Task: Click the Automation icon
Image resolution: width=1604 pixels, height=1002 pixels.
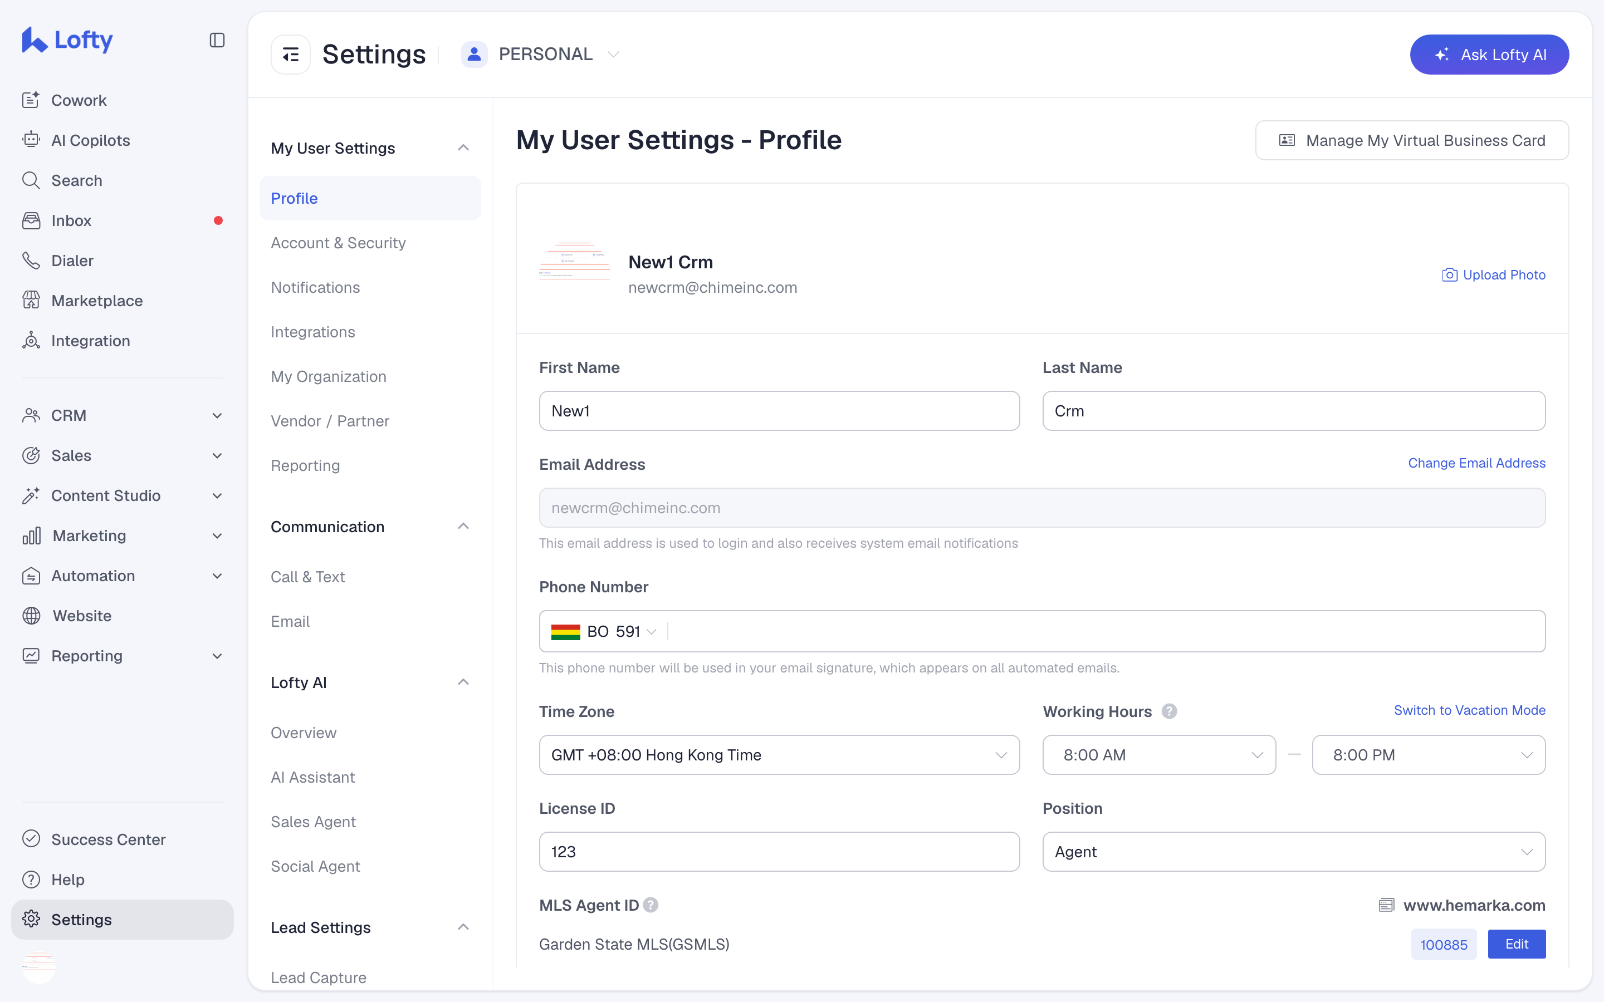Action: [31, 576]
